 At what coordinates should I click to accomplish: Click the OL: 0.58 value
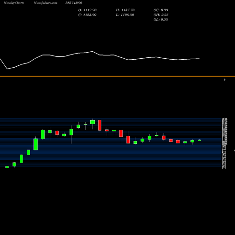tap(161, 20)
